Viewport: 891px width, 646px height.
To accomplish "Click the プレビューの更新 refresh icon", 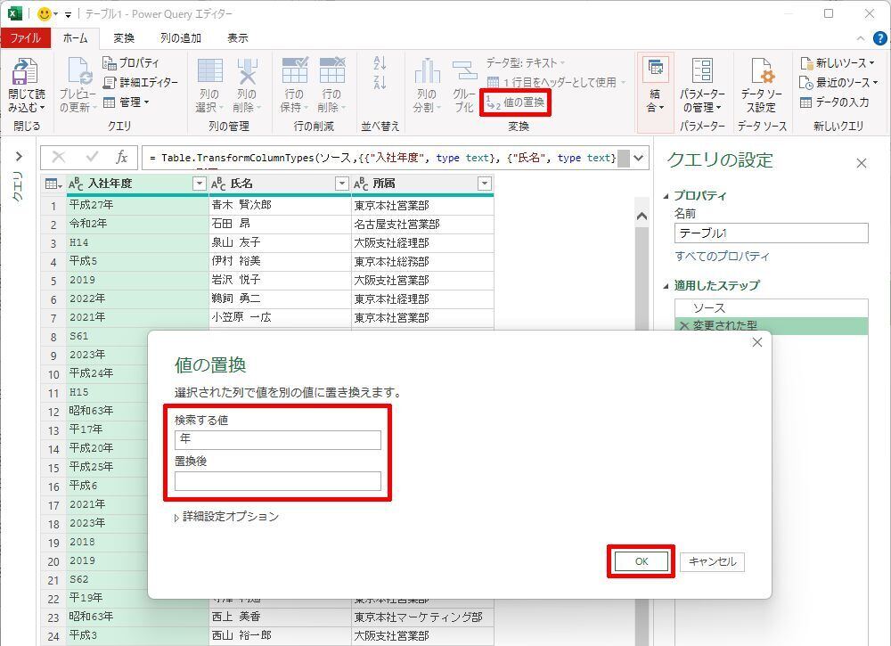I will pyautogui.click(x=78, y=74).
